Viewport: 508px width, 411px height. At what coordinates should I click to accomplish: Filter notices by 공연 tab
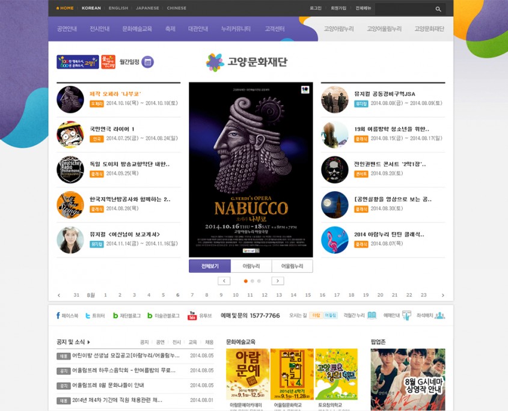160,342
